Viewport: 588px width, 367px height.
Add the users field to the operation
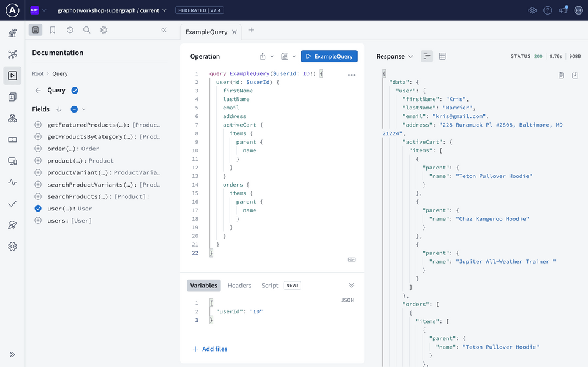pos(38,221)
